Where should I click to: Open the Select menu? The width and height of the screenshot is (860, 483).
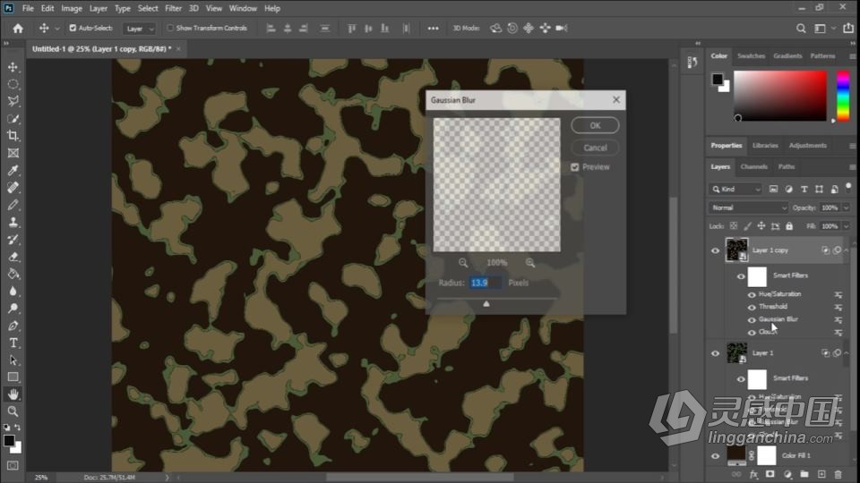(148, 8)
